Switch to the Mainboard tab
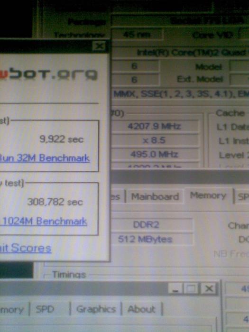The image size is (249, 332). 155,197
